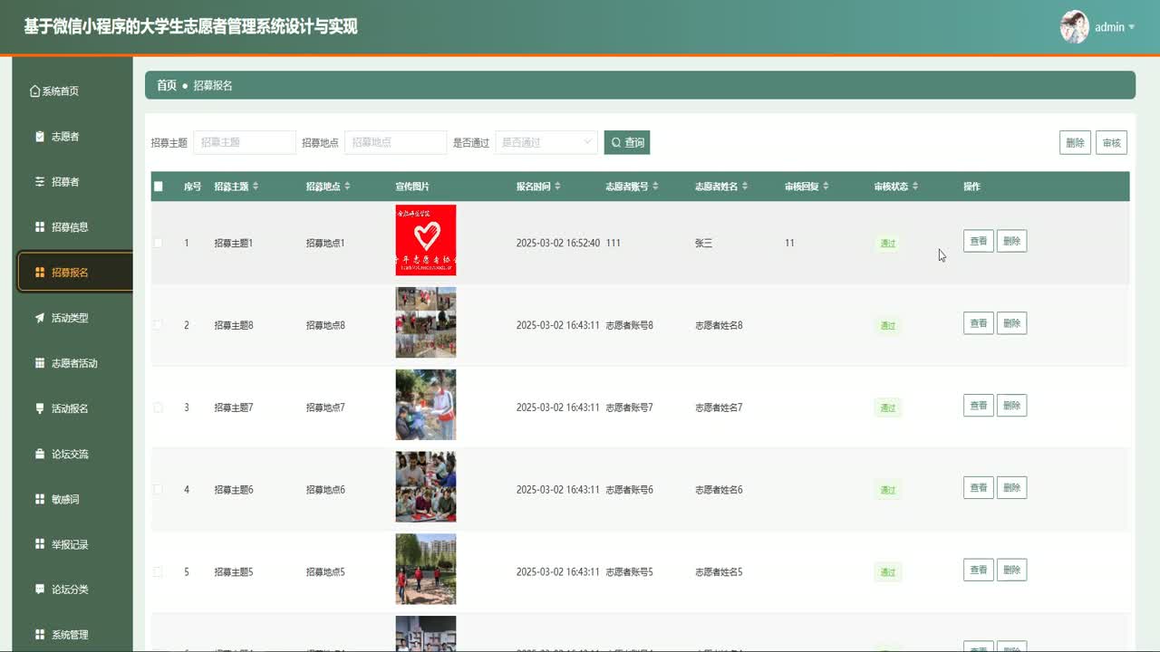This screenshot has height=652, width=1160.
Task: Click the timestamp 2025-03-02 16:52:40
Action: click(x=558, y=244)
